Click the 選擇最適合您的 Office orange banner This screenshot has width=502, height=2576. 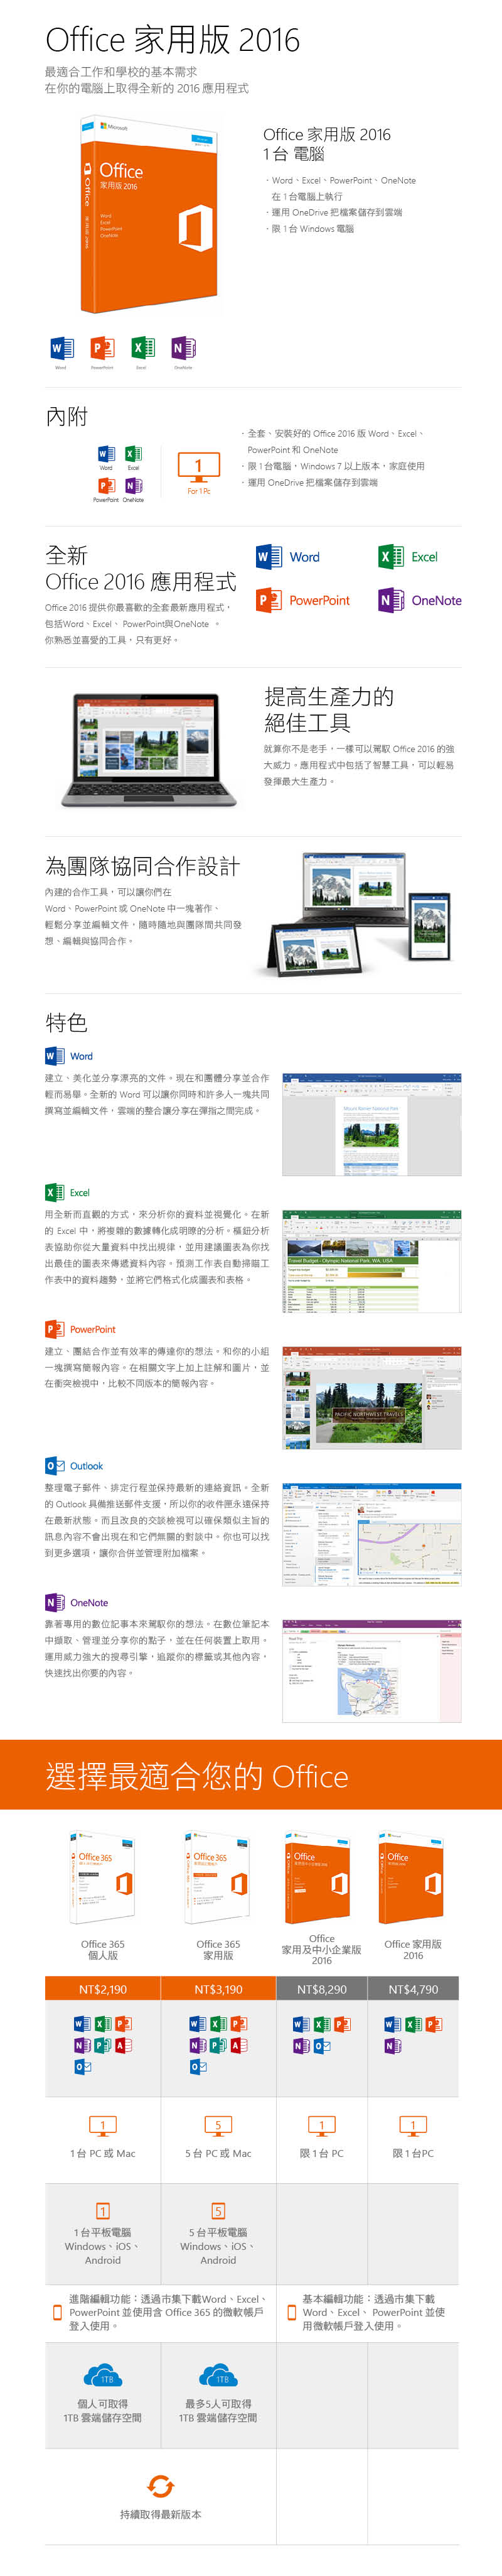tap(250, 1776)
